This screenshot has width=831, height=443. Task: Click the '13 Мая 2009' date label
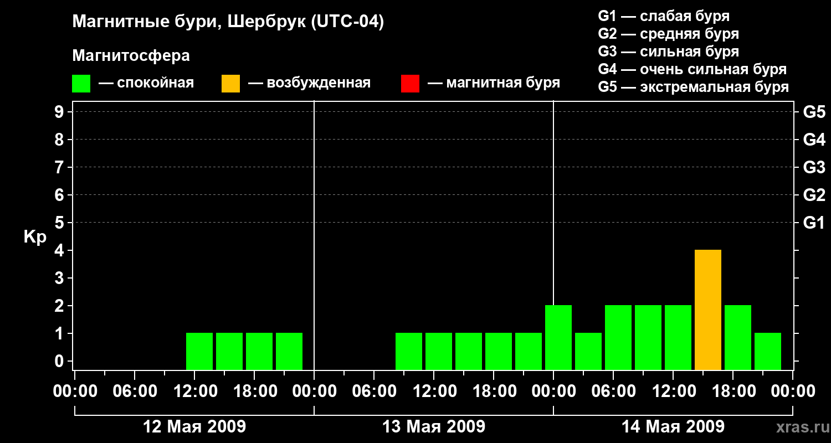[x=434, y=427]
